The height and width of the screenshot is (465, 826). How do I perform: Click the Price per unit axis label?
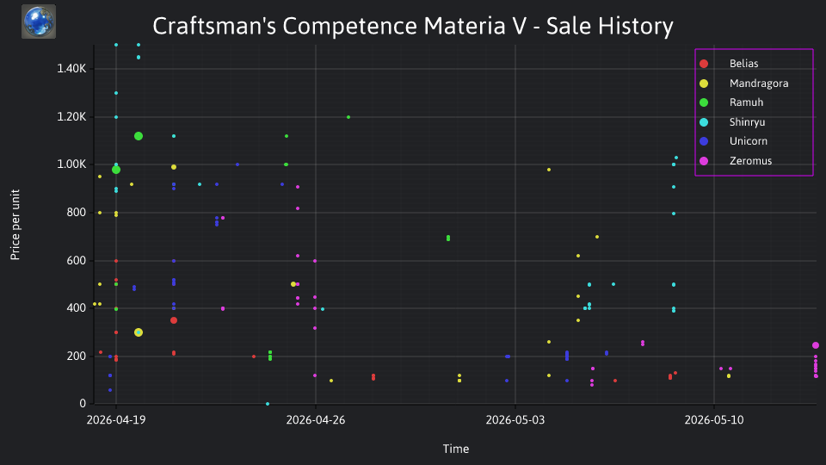click(15, 225)
